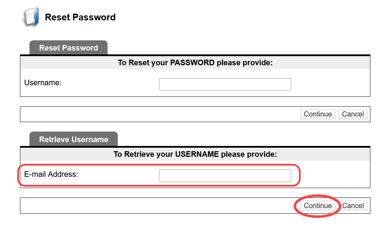The image size is (390, 227).
Task: Click Continue below the E-mail Address field
Action: coord(317,206)
